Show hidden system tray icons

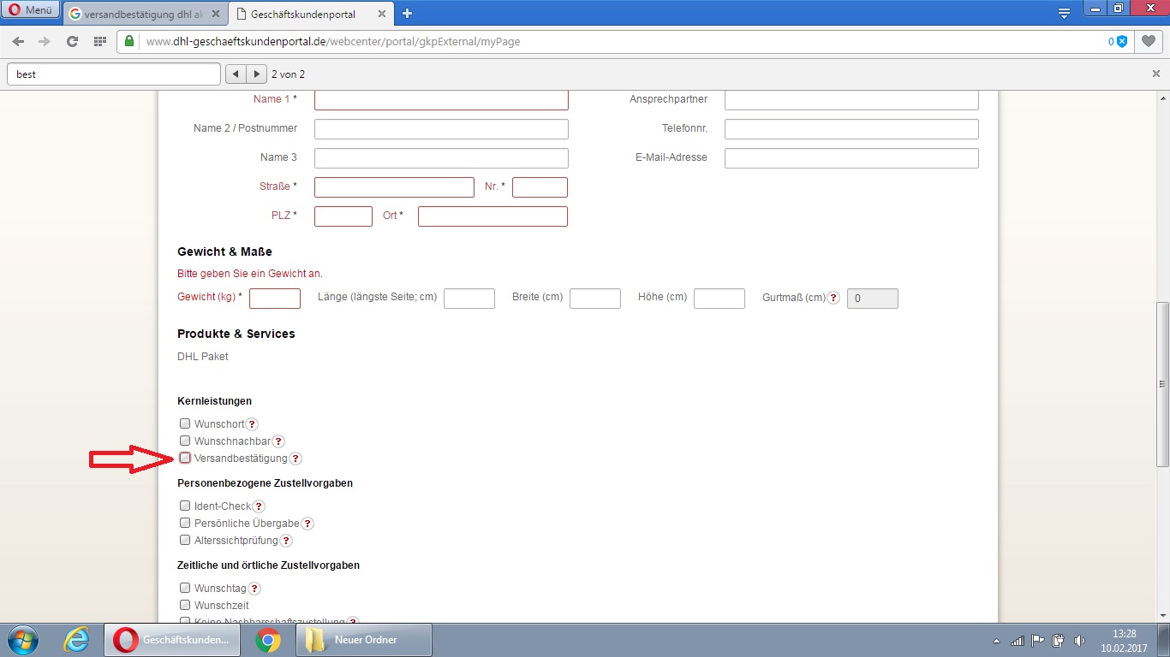pos(995,641)
